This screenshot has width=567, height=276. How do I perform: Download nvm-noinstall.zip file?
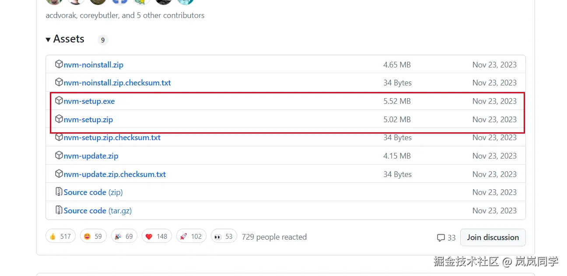click(94, 65)
